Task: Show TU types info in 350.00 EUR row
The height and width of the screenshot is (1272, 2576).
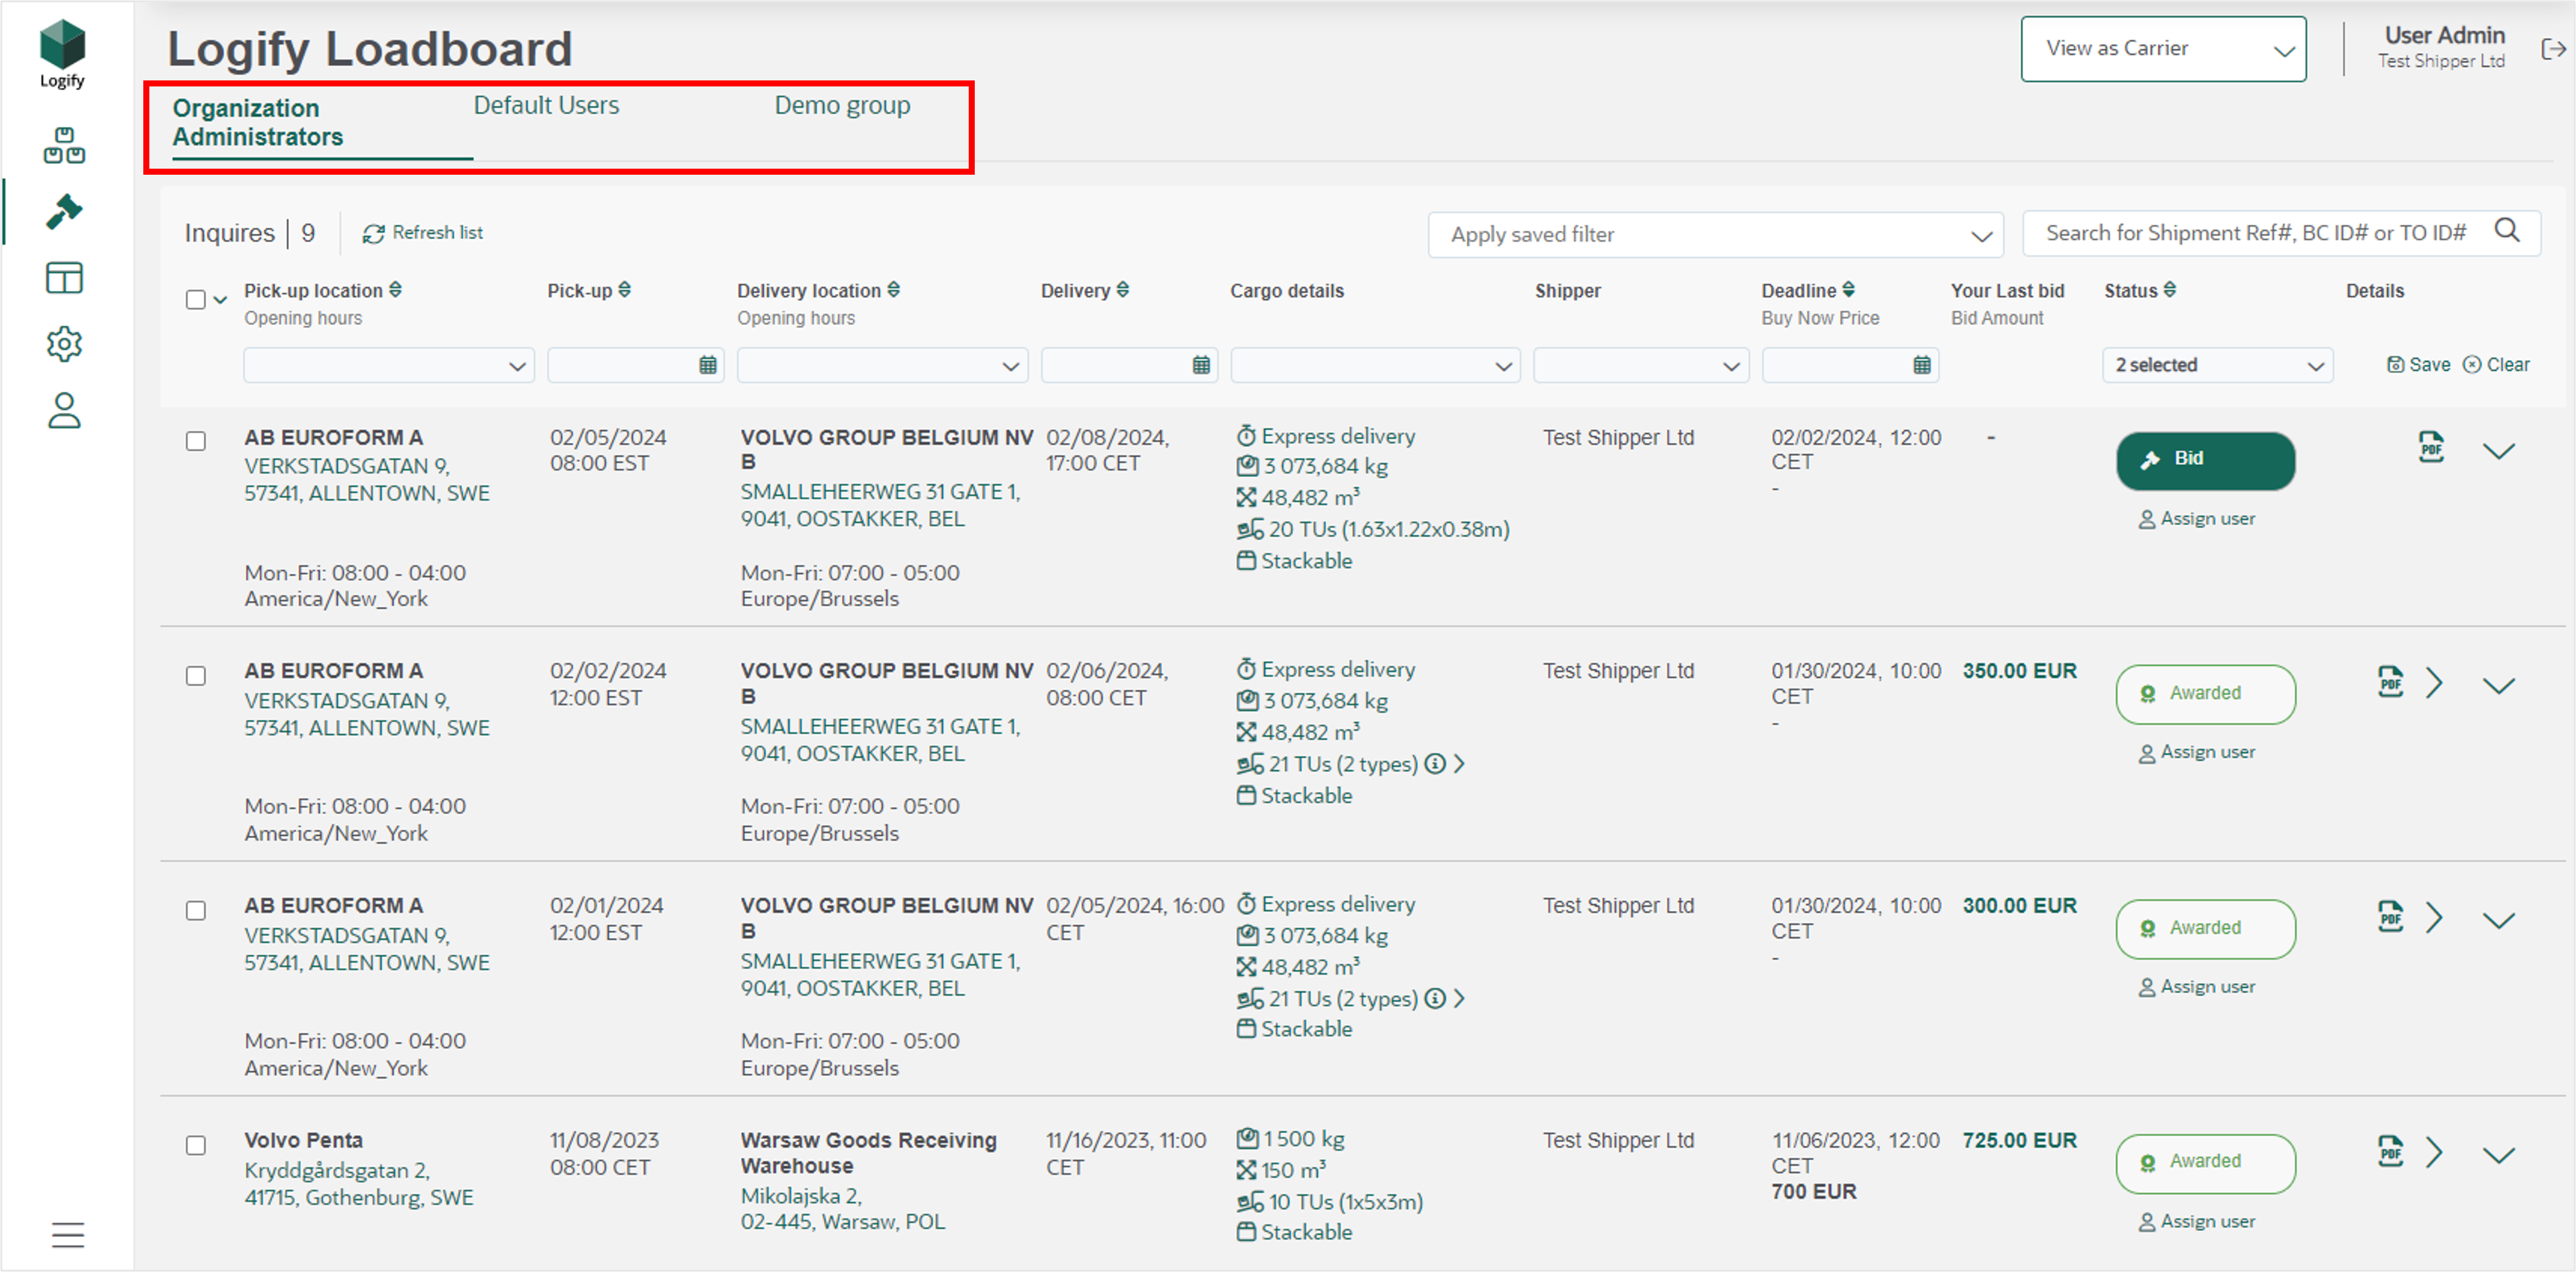Action: click(1435, 764)
